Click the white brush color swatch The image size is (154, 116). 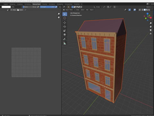[x=6, y=7]
